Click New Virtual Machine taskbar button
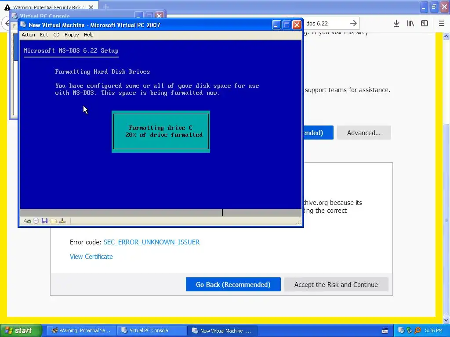 (222, 330)
